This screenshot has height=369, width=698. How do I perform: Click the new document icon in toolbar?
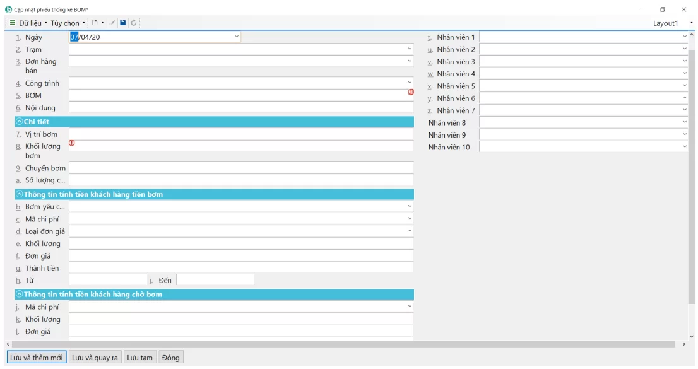94,23
